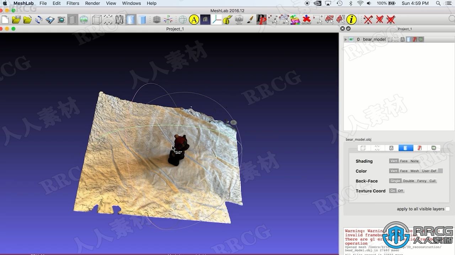Select faces in rectangular region tool
The image size is (455, 255).
[330, 19]
